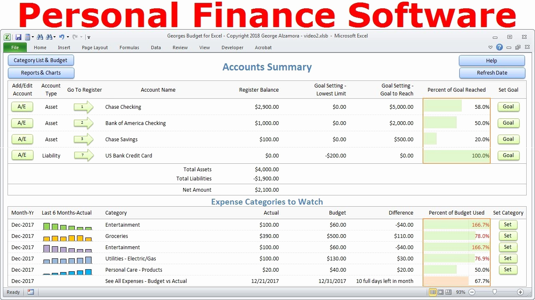The image size is (535, 300).
Task: Open the Acrobat ribbon tab
Action: click(263, 47)
